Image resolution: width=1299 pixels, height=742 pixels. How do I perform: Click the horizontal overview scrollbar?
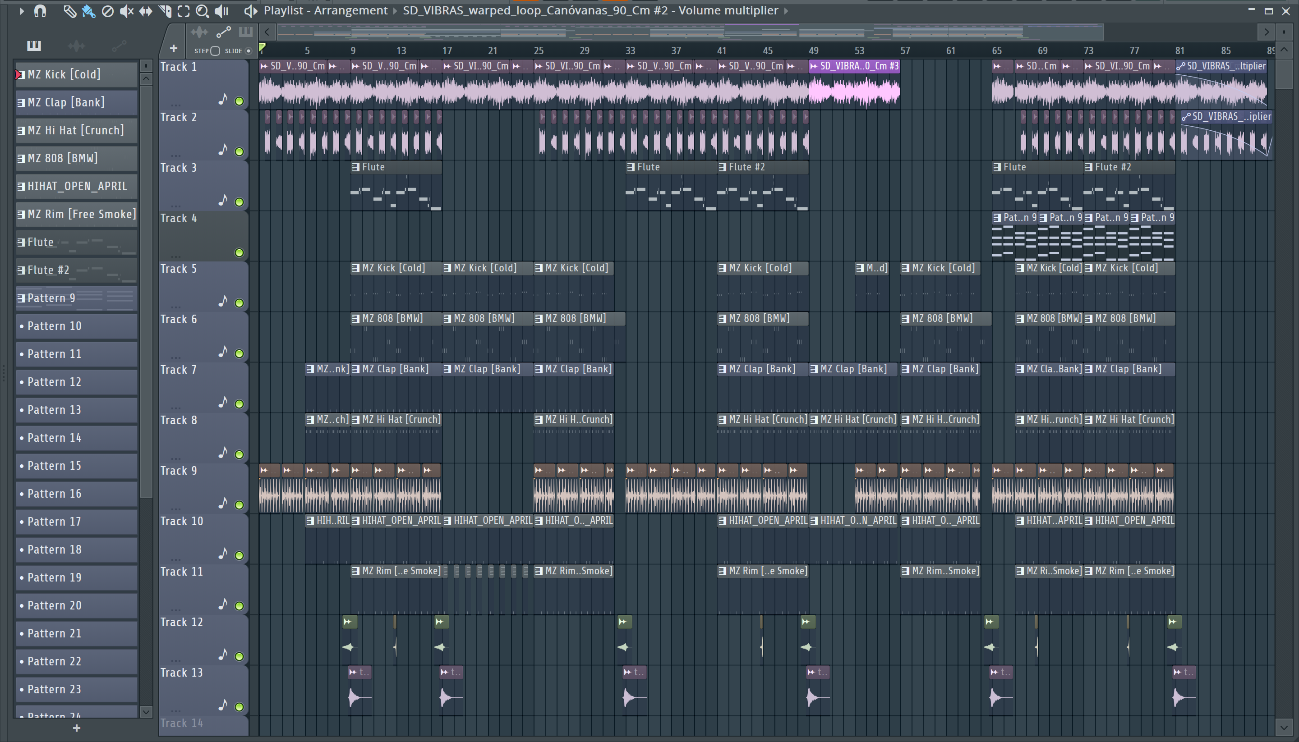691,32
